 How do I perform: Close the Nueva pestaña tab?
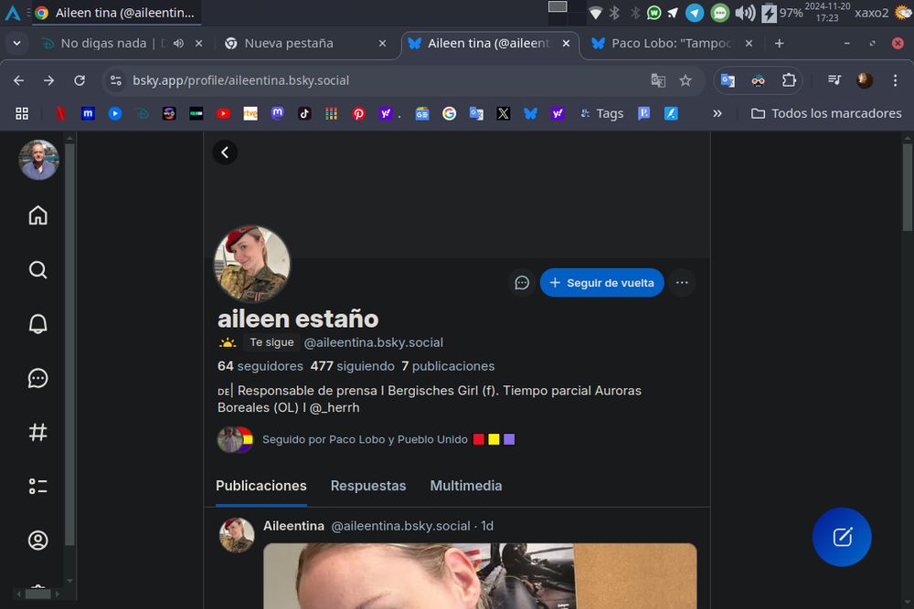click(382, 43)
